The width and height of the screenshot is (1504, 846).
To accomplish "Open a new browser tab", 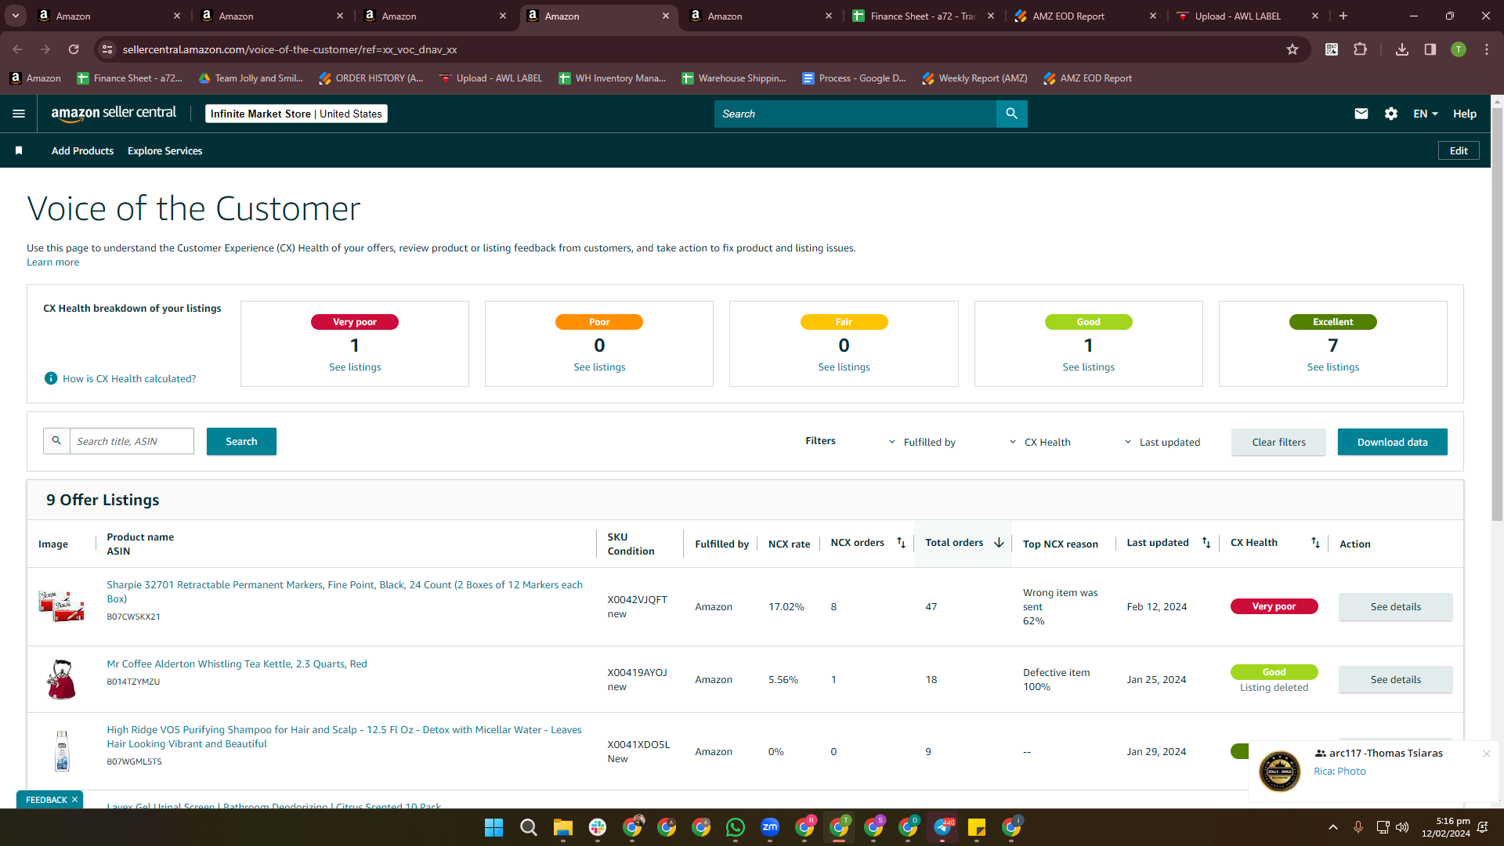I will (x=1343, y=16).
